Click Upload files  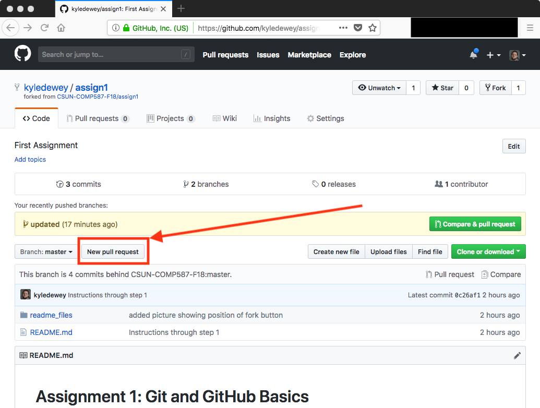[x=389, y=251]
